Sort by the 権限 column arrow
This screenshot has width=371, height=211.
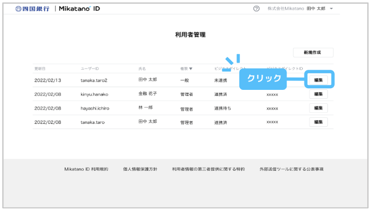191,69
